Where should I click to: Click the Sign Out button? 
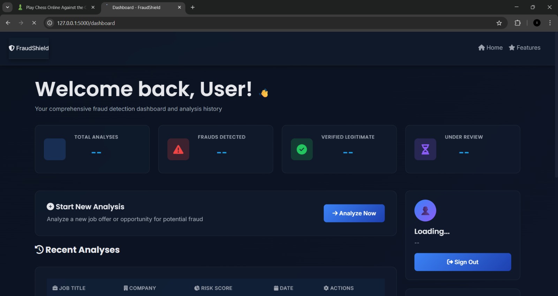(462, 262)
